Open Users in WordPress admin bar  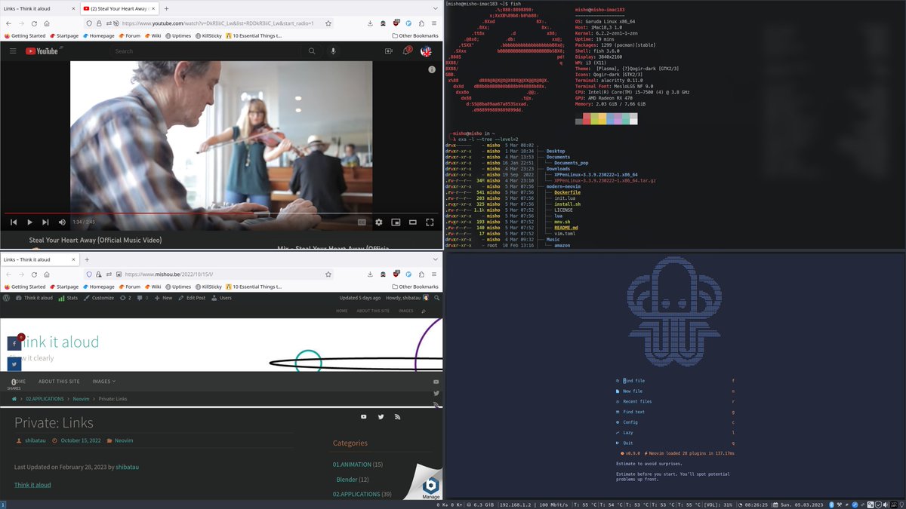pyautogui.click(x=221, y=298)
